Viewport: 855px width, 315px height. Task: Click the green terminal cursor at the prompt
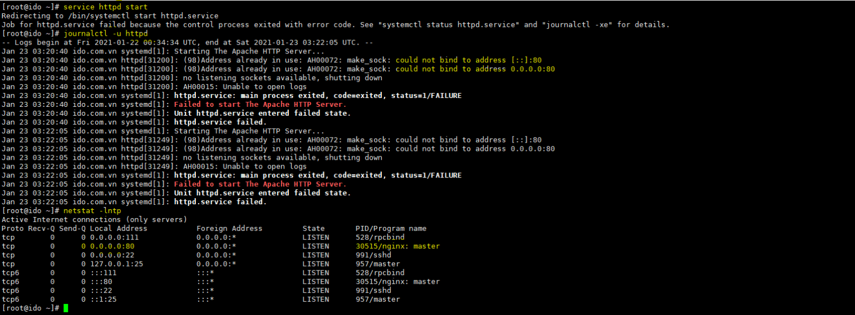tap(66, 308)
